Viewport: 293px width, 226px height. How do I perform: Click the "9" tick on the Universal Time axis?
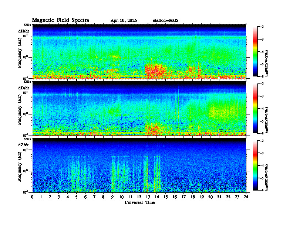click(112, 197)
